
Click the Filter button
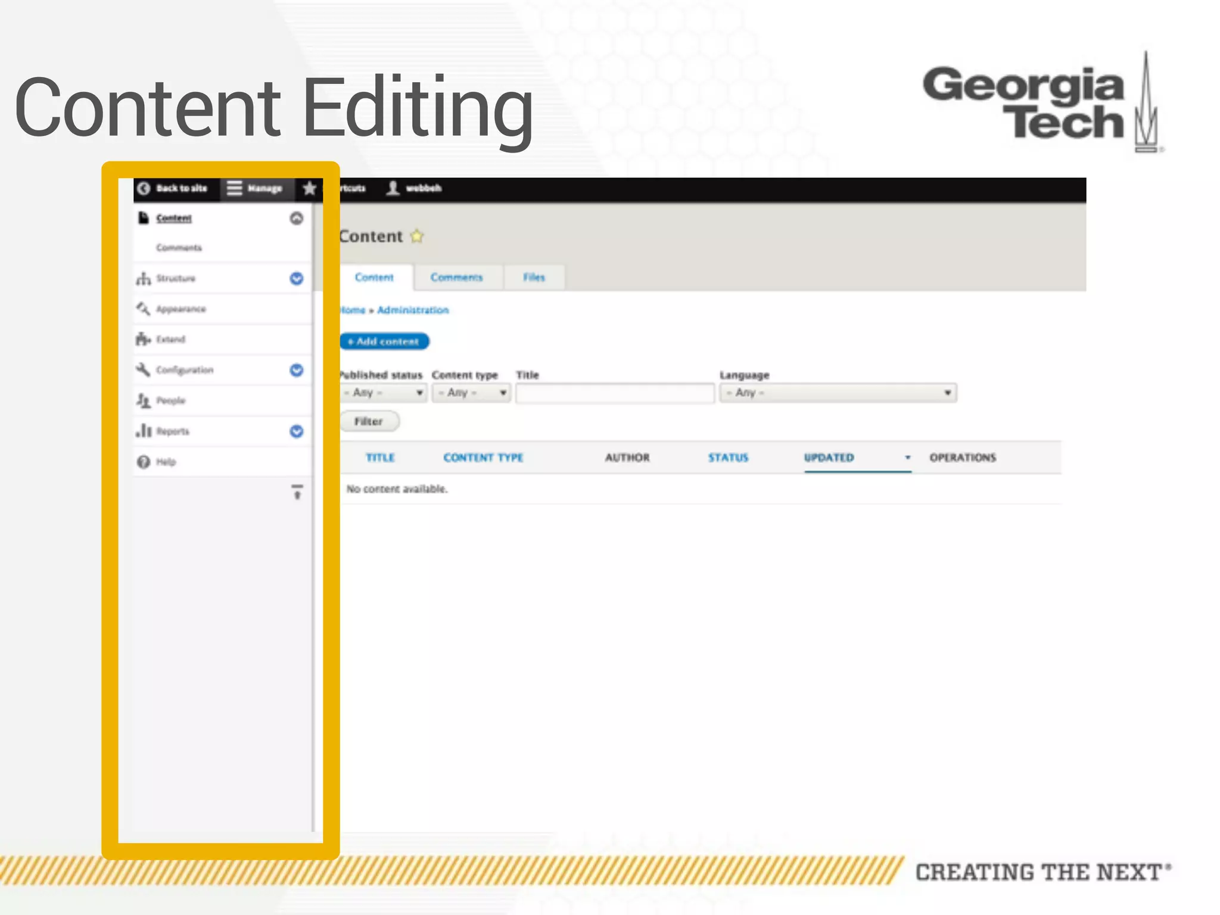pos(369,422)
